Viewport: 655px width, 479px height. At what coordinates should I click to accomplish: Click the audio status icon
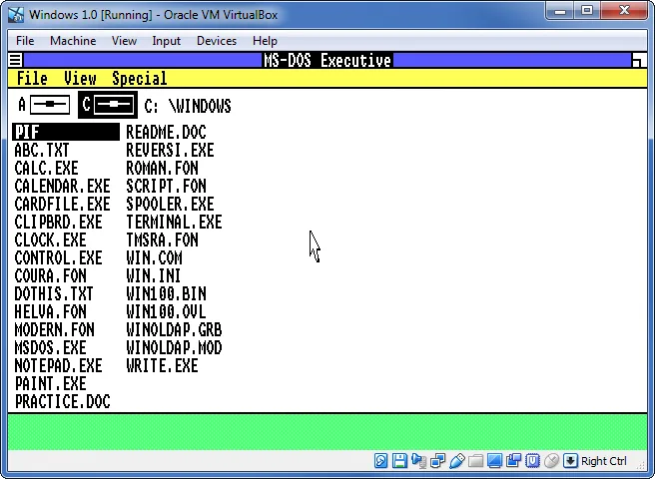click(x=418, y=461)
